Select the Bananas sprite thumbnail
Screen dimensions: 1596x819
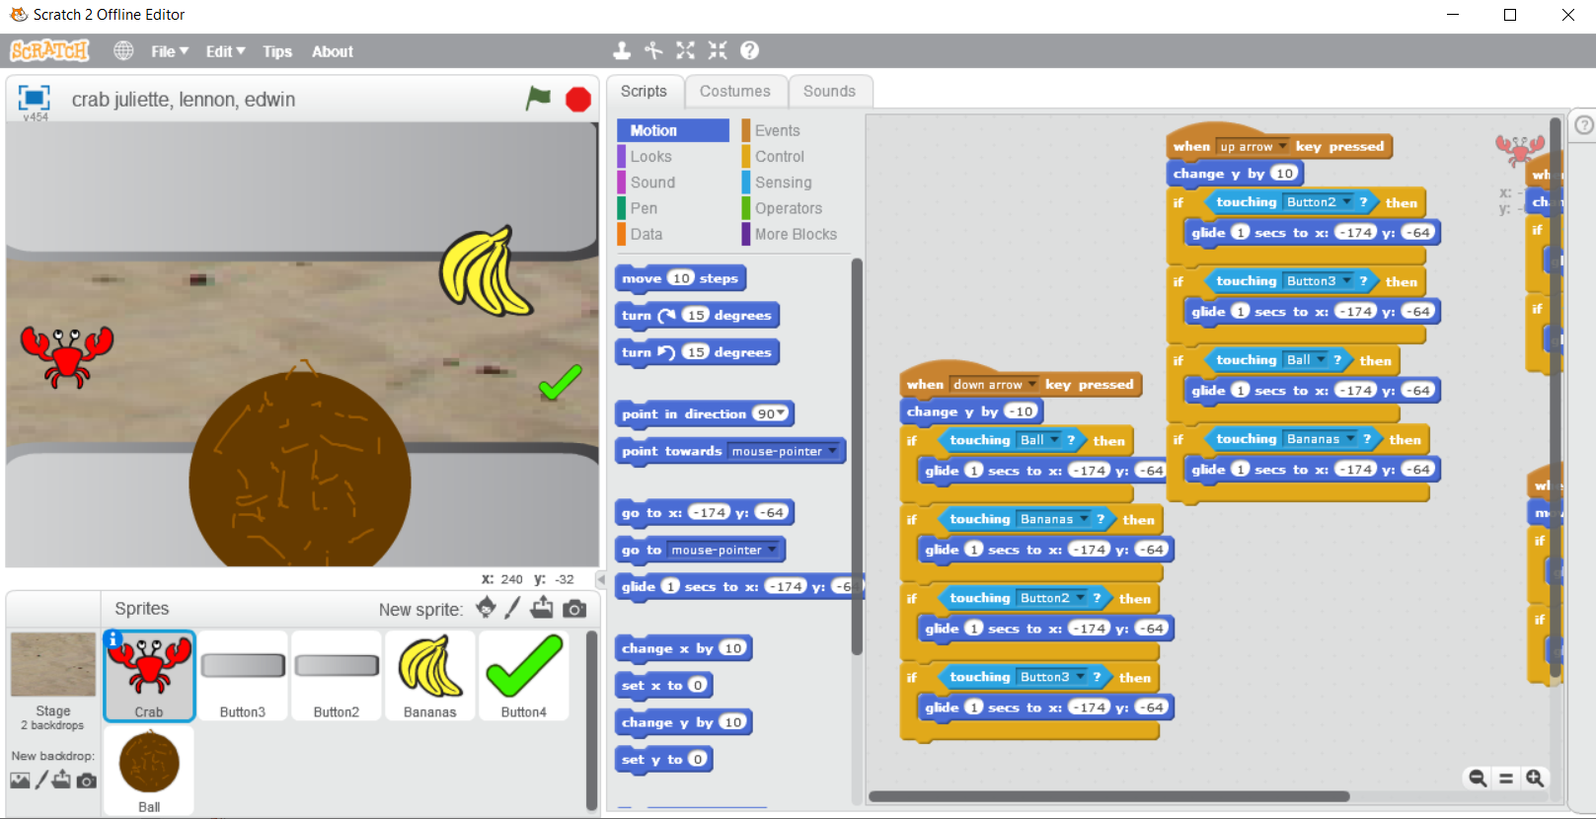(x=429, y=676)
